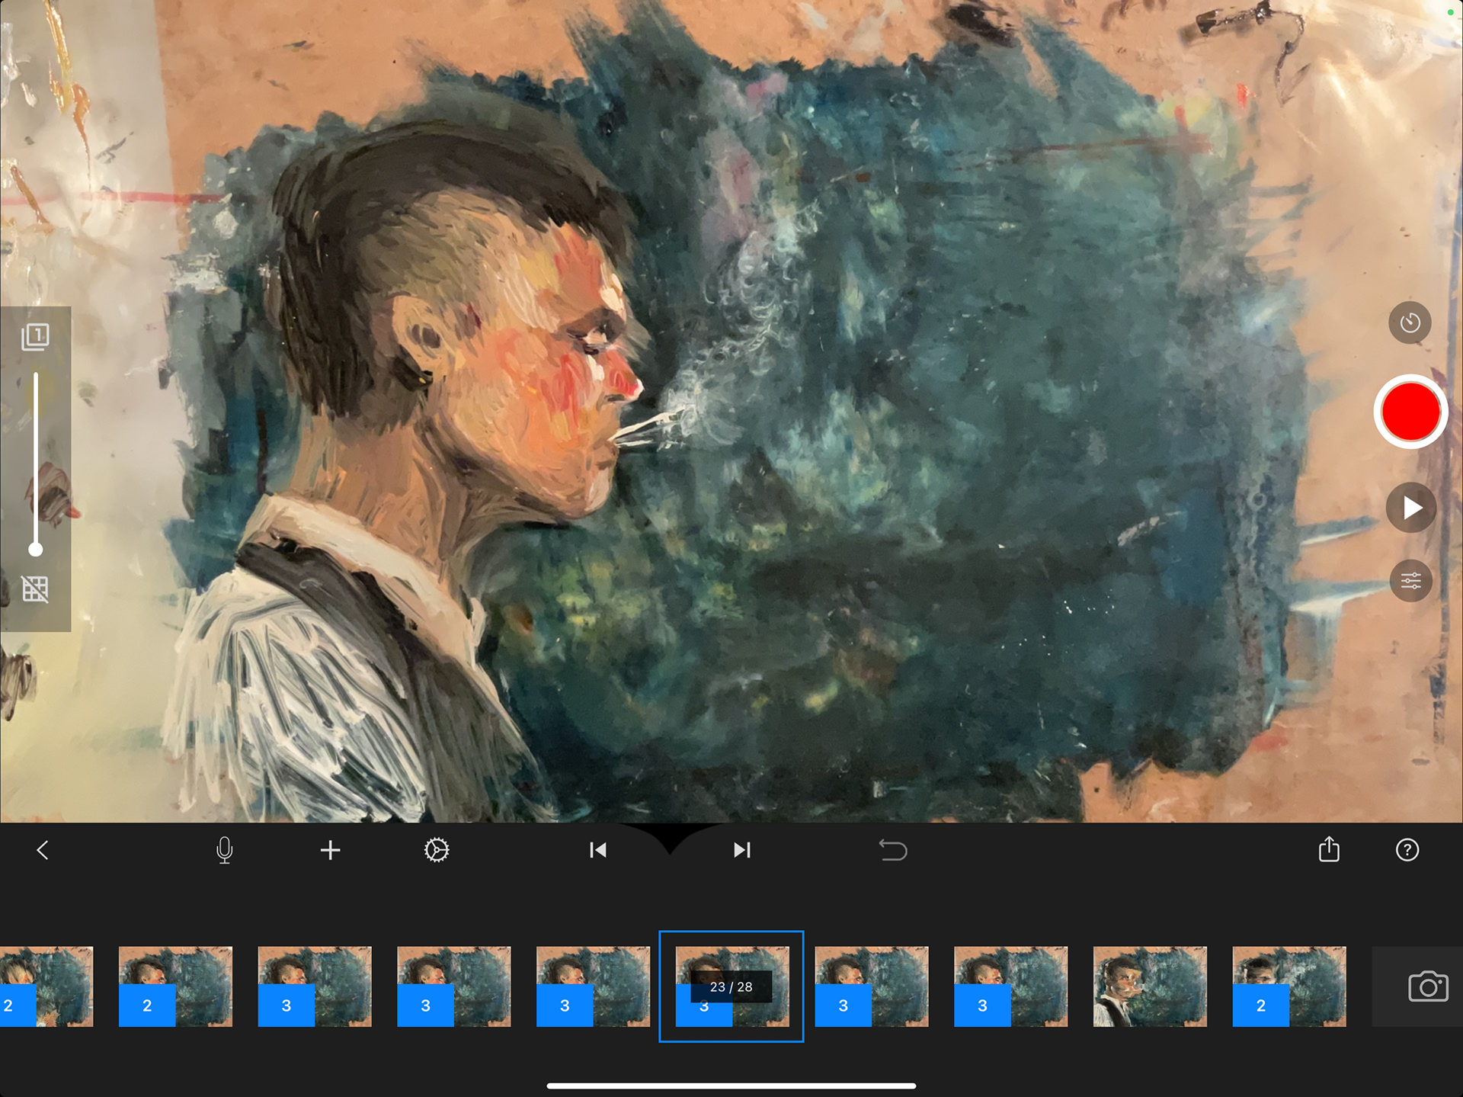Open the help question mark
The width and height of the screenshot is (1463, 1097).
coord(1407,850)
